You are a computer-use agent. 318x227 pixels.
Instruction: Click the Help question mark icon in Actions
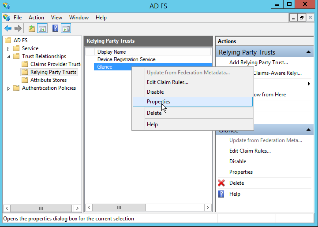pyautogui.click(x=221, y=194)
